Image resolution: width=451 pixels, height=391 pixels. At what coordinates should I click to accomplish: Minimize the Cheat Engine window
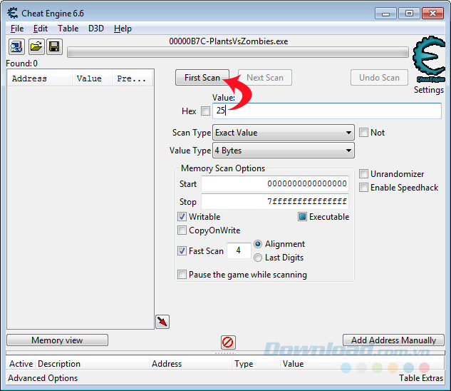[385, 14]
